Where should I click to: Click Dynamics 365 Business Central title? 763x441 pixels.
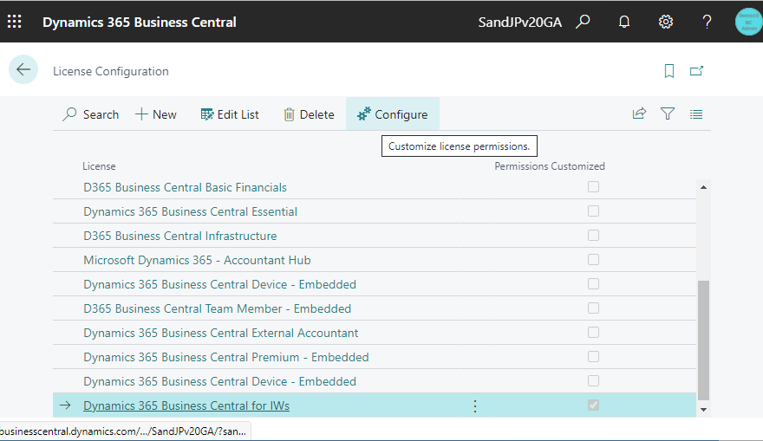pos(140,22)
